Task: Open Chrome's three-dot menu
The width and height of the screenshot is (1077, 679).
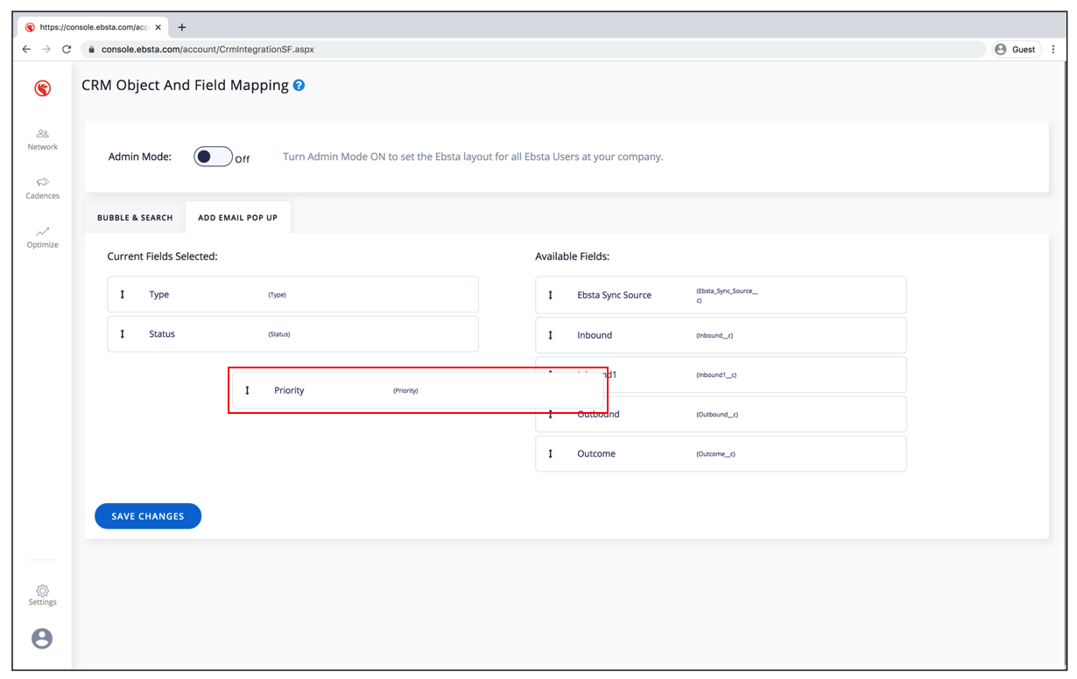Action: [x=1053, y=50]
